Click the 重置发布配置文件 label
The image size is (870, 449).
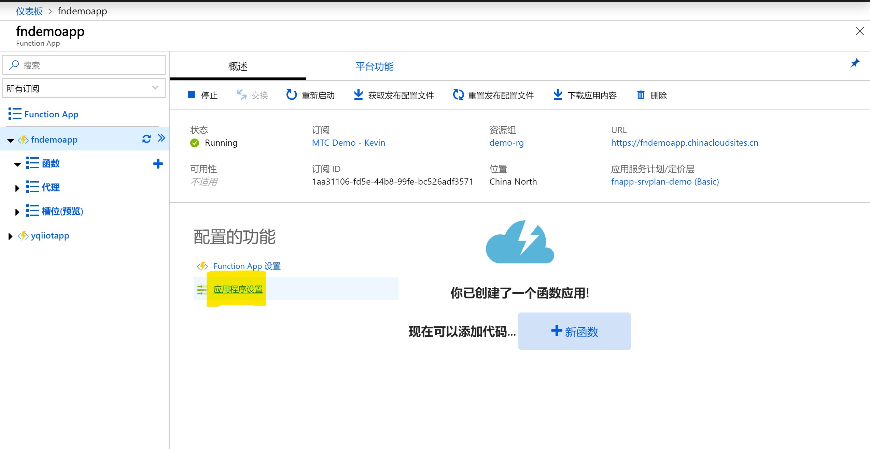[x=501, y=95]
